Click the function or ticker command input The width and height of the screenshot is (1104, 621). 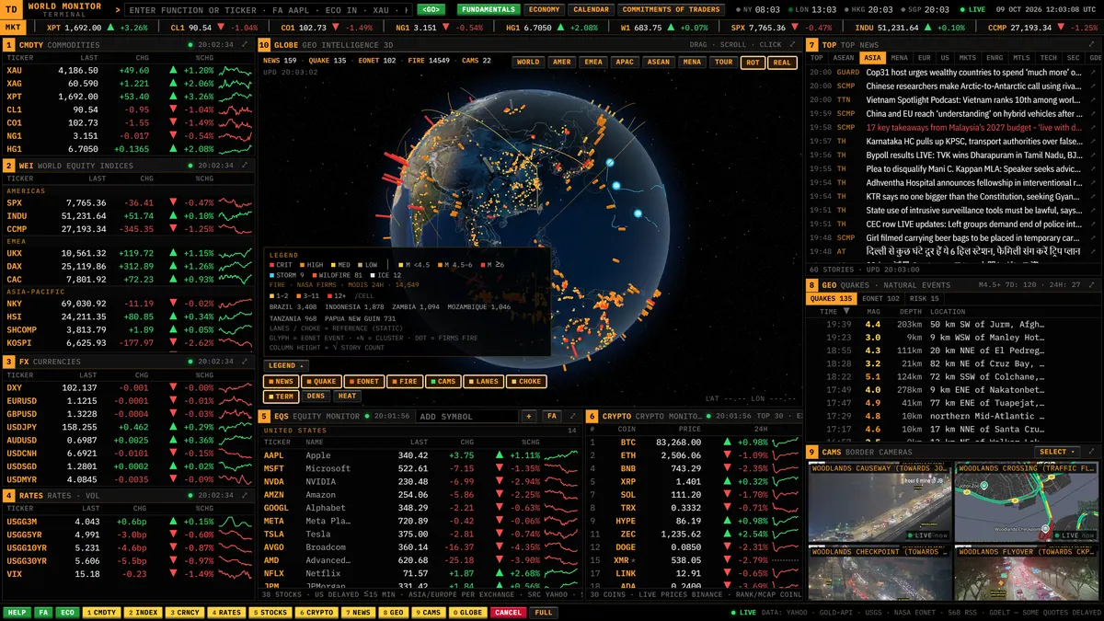(268, 9)
